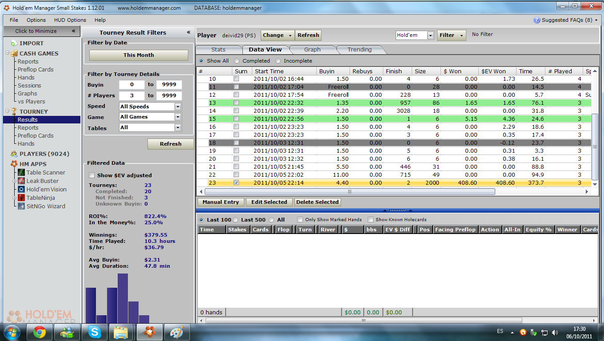Uncheck Sum box for tourney 23

236,182
